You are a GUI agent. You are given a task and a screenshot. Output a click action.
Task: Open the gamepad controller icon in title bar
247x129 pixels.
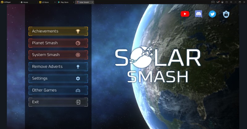point(213,2)
